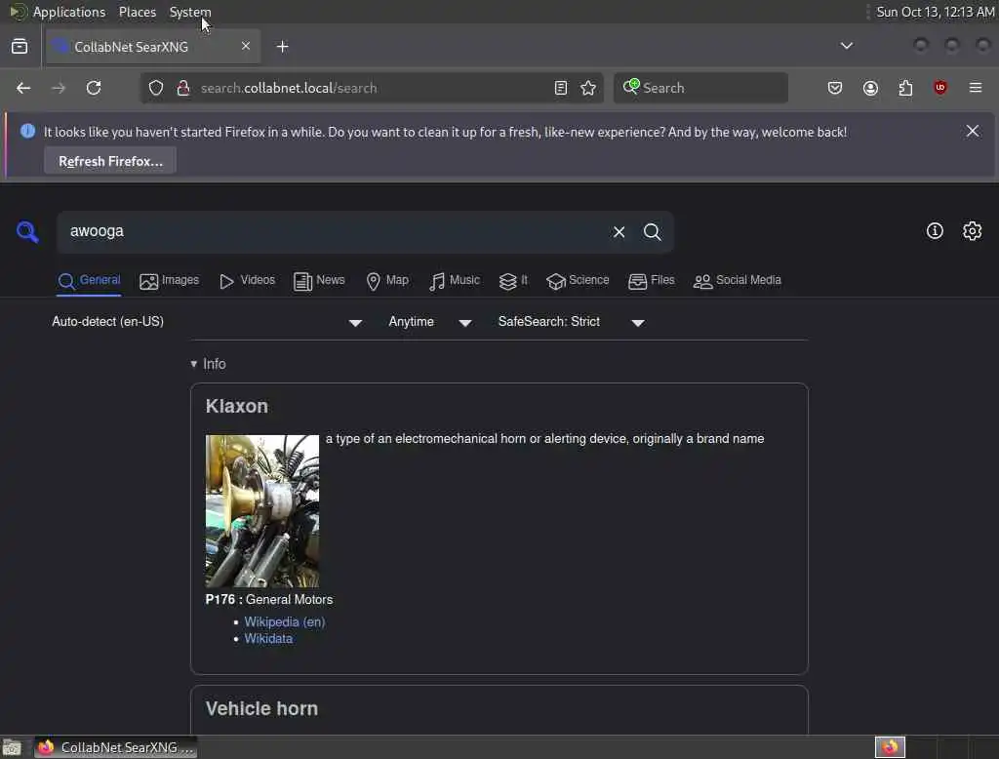Screen dimensions: 999x759
Task: Open Firefox hamburger application menu
Action: pos(976,88)
